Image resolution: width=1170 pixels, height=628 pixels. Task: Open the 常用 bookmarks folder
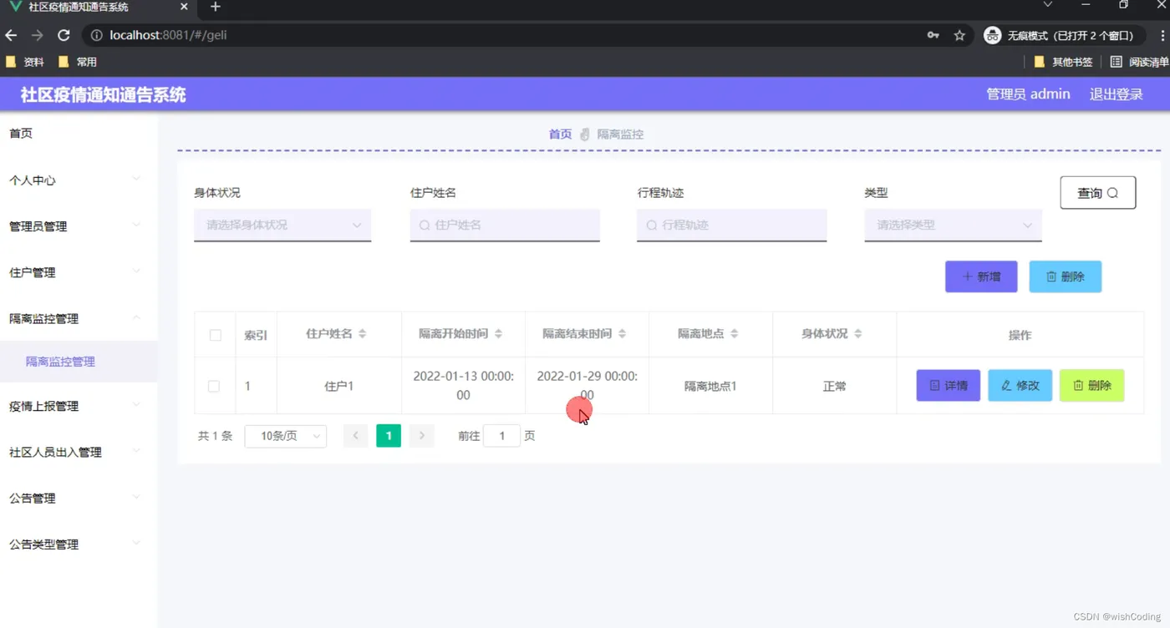tap(78, 62)
